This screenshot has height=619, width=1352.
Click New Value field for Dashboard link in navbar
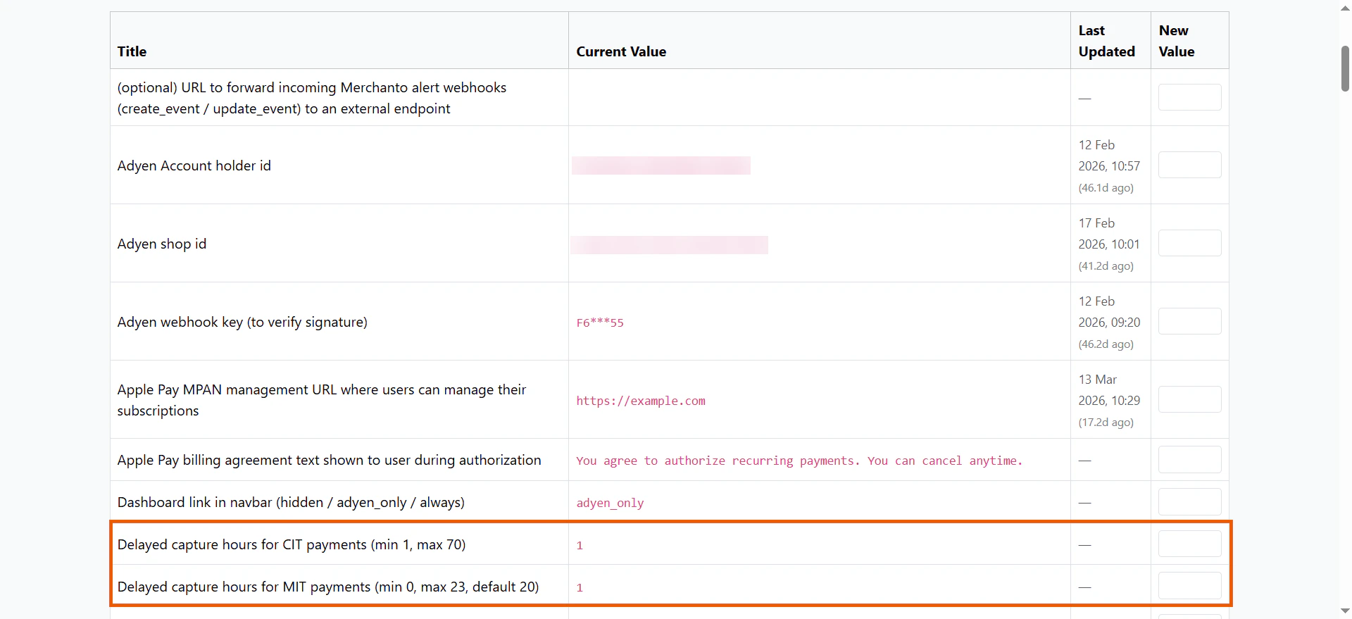pos(1189,502)
